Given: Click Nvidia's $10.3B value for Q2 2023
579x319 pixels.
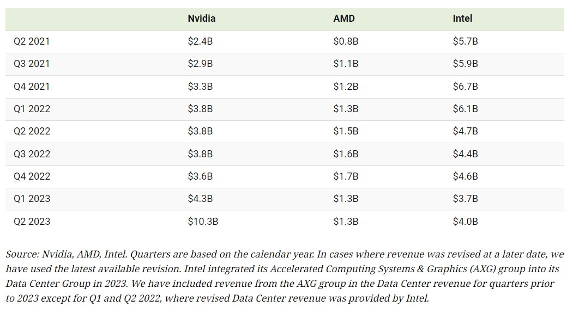Looking at the screenshot, I should tap(203, 222).
